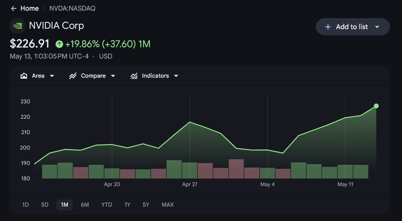The width and height of the screenshot is (402, 221).
Task: Select the 1M time range
Action: (x=64, y=205)
